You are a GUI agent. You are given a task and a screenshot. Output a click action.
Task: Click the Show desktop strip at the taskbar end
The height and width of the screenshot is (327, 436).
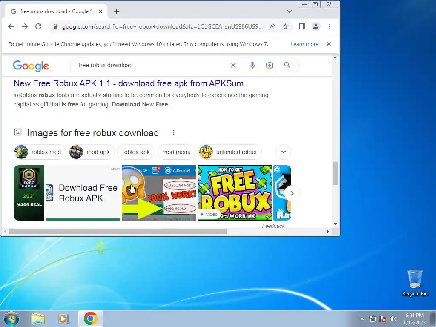pos(433,318)
